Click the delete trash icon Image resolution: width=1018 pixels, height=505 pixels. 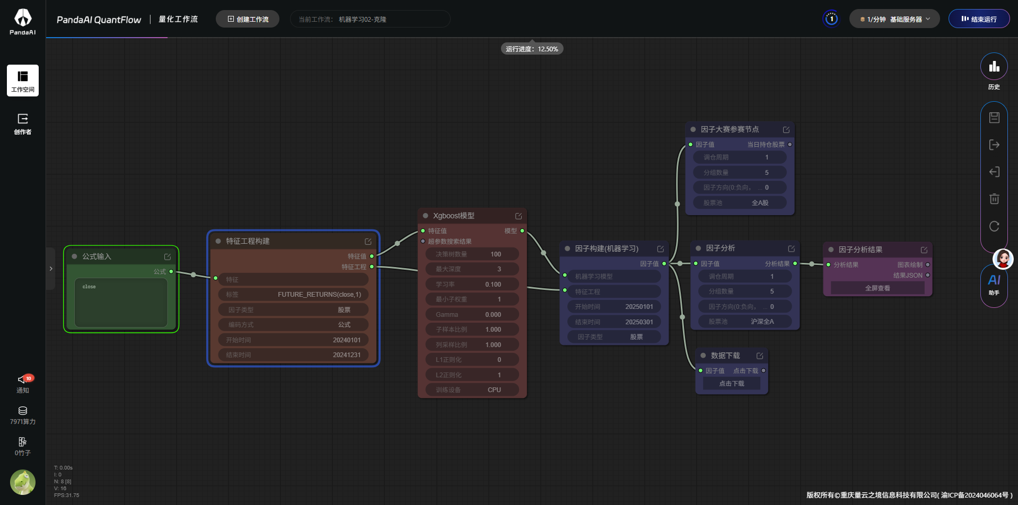click(994, 199)
